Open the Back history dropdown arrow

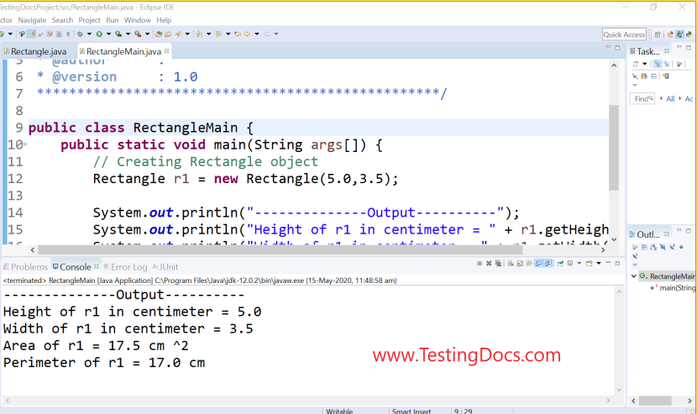[x=256, y=34]
